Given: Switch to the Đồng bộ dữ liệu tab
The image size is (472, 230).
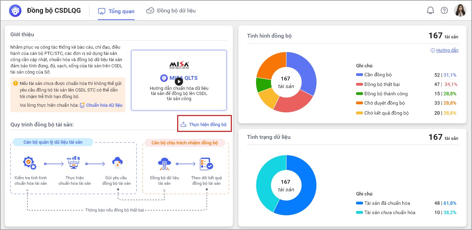Looking at the screenshot, I should click(x=171, y=11).
